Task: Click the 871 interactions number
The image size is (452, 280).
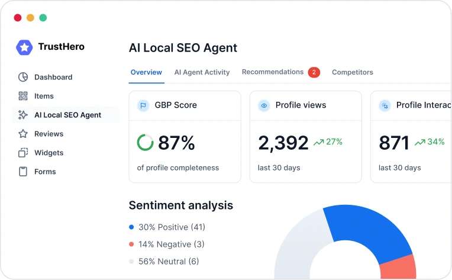Action: [x=394, y=143]
